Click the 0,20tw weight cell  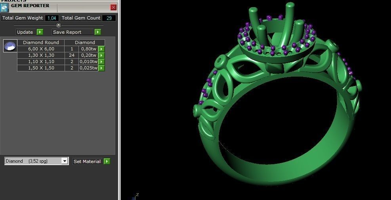click(88, 56)
